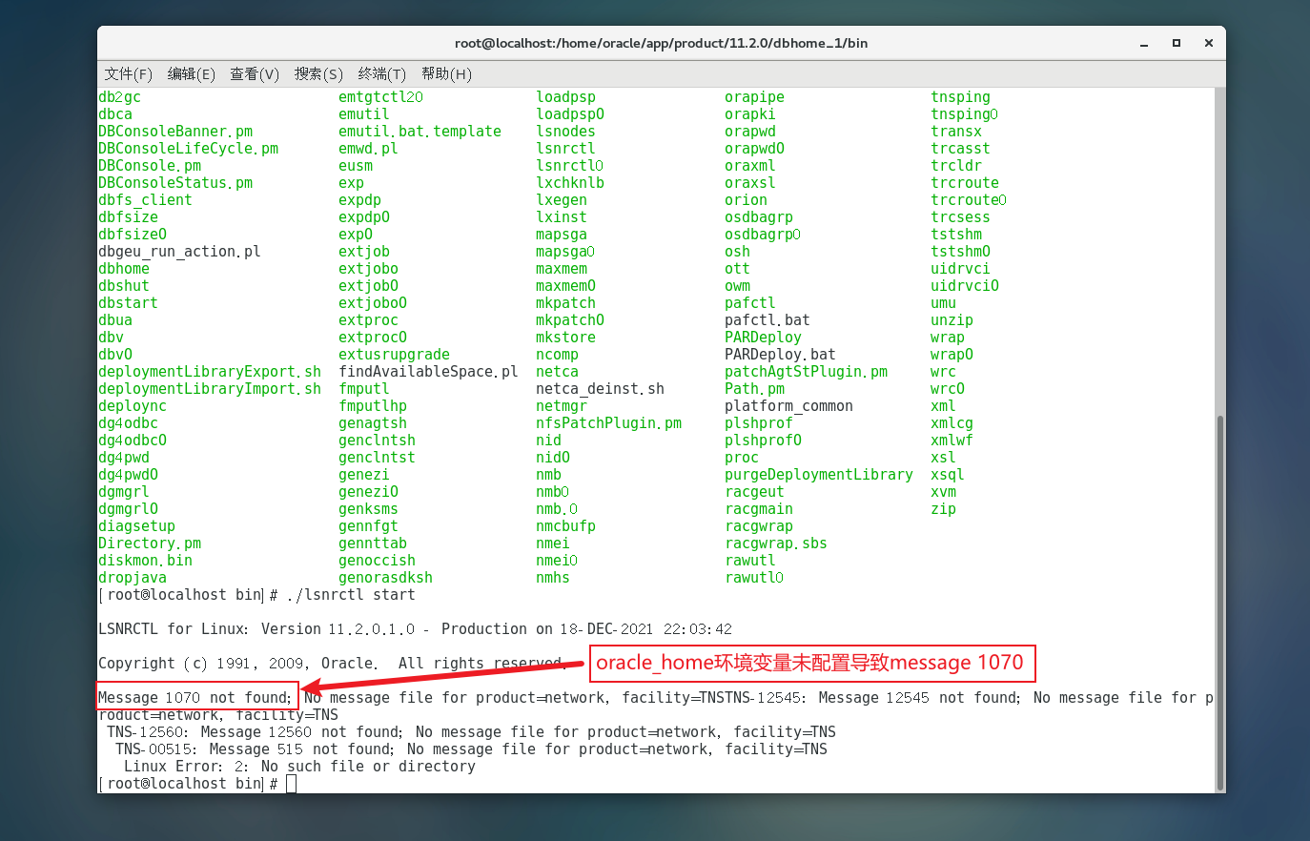Click the file name netmgr
This screenshot has width=1310, height=841.
[562, 406]
